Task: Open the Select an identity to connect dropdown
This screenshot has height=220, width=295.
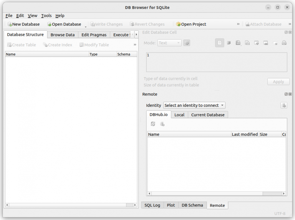Action: coord(194,105)
